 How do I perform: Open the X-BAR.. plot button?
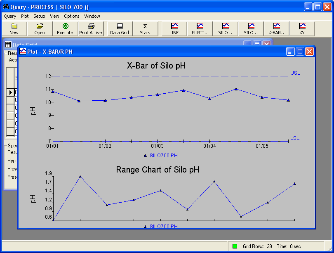pyautogui.click(x=276, y=29)
